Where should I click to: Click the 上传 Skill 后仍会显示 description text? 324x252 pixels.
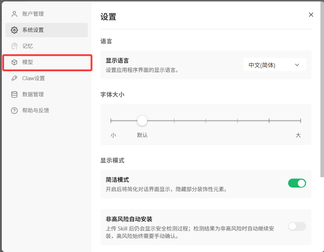click(x=190, y=232)
